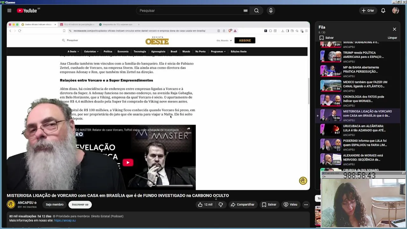Image resolution: width=407 pixels, height=229 pixels.
Task: Open the Edições Oeste nav item
Action: click(239, 52)
